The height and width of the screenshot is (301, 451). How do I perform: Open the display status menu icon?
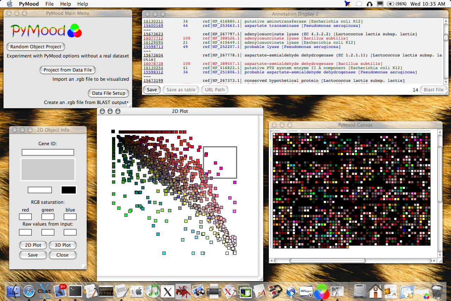(x=380, y=4)
